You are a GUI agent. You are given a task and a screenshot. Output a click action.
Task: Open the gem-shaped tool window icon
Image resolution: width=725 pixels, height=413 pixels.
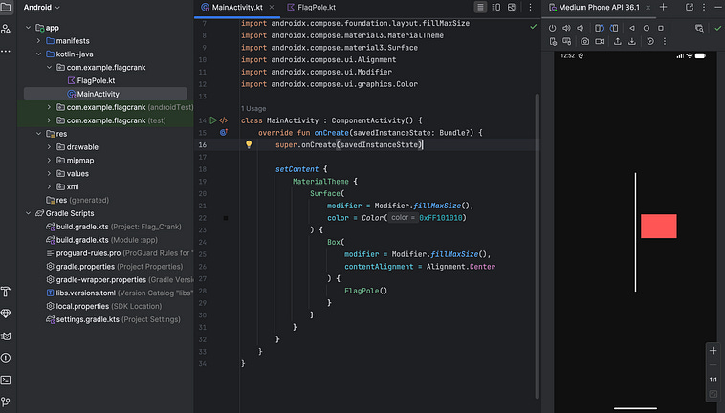pyautogui.click(x=6, y=314)
